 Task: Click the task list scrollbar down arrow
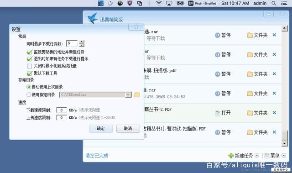[x=285, y=143]
